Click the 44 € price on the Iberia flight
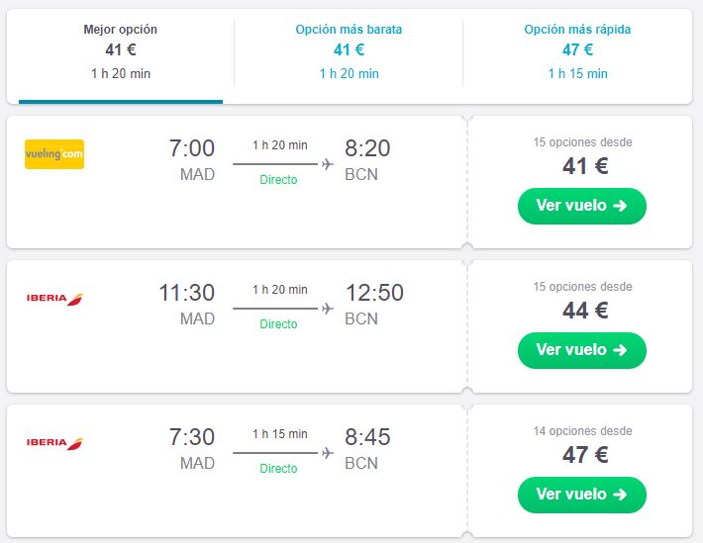This screenshot has height=543, width=703. (584, 311)
